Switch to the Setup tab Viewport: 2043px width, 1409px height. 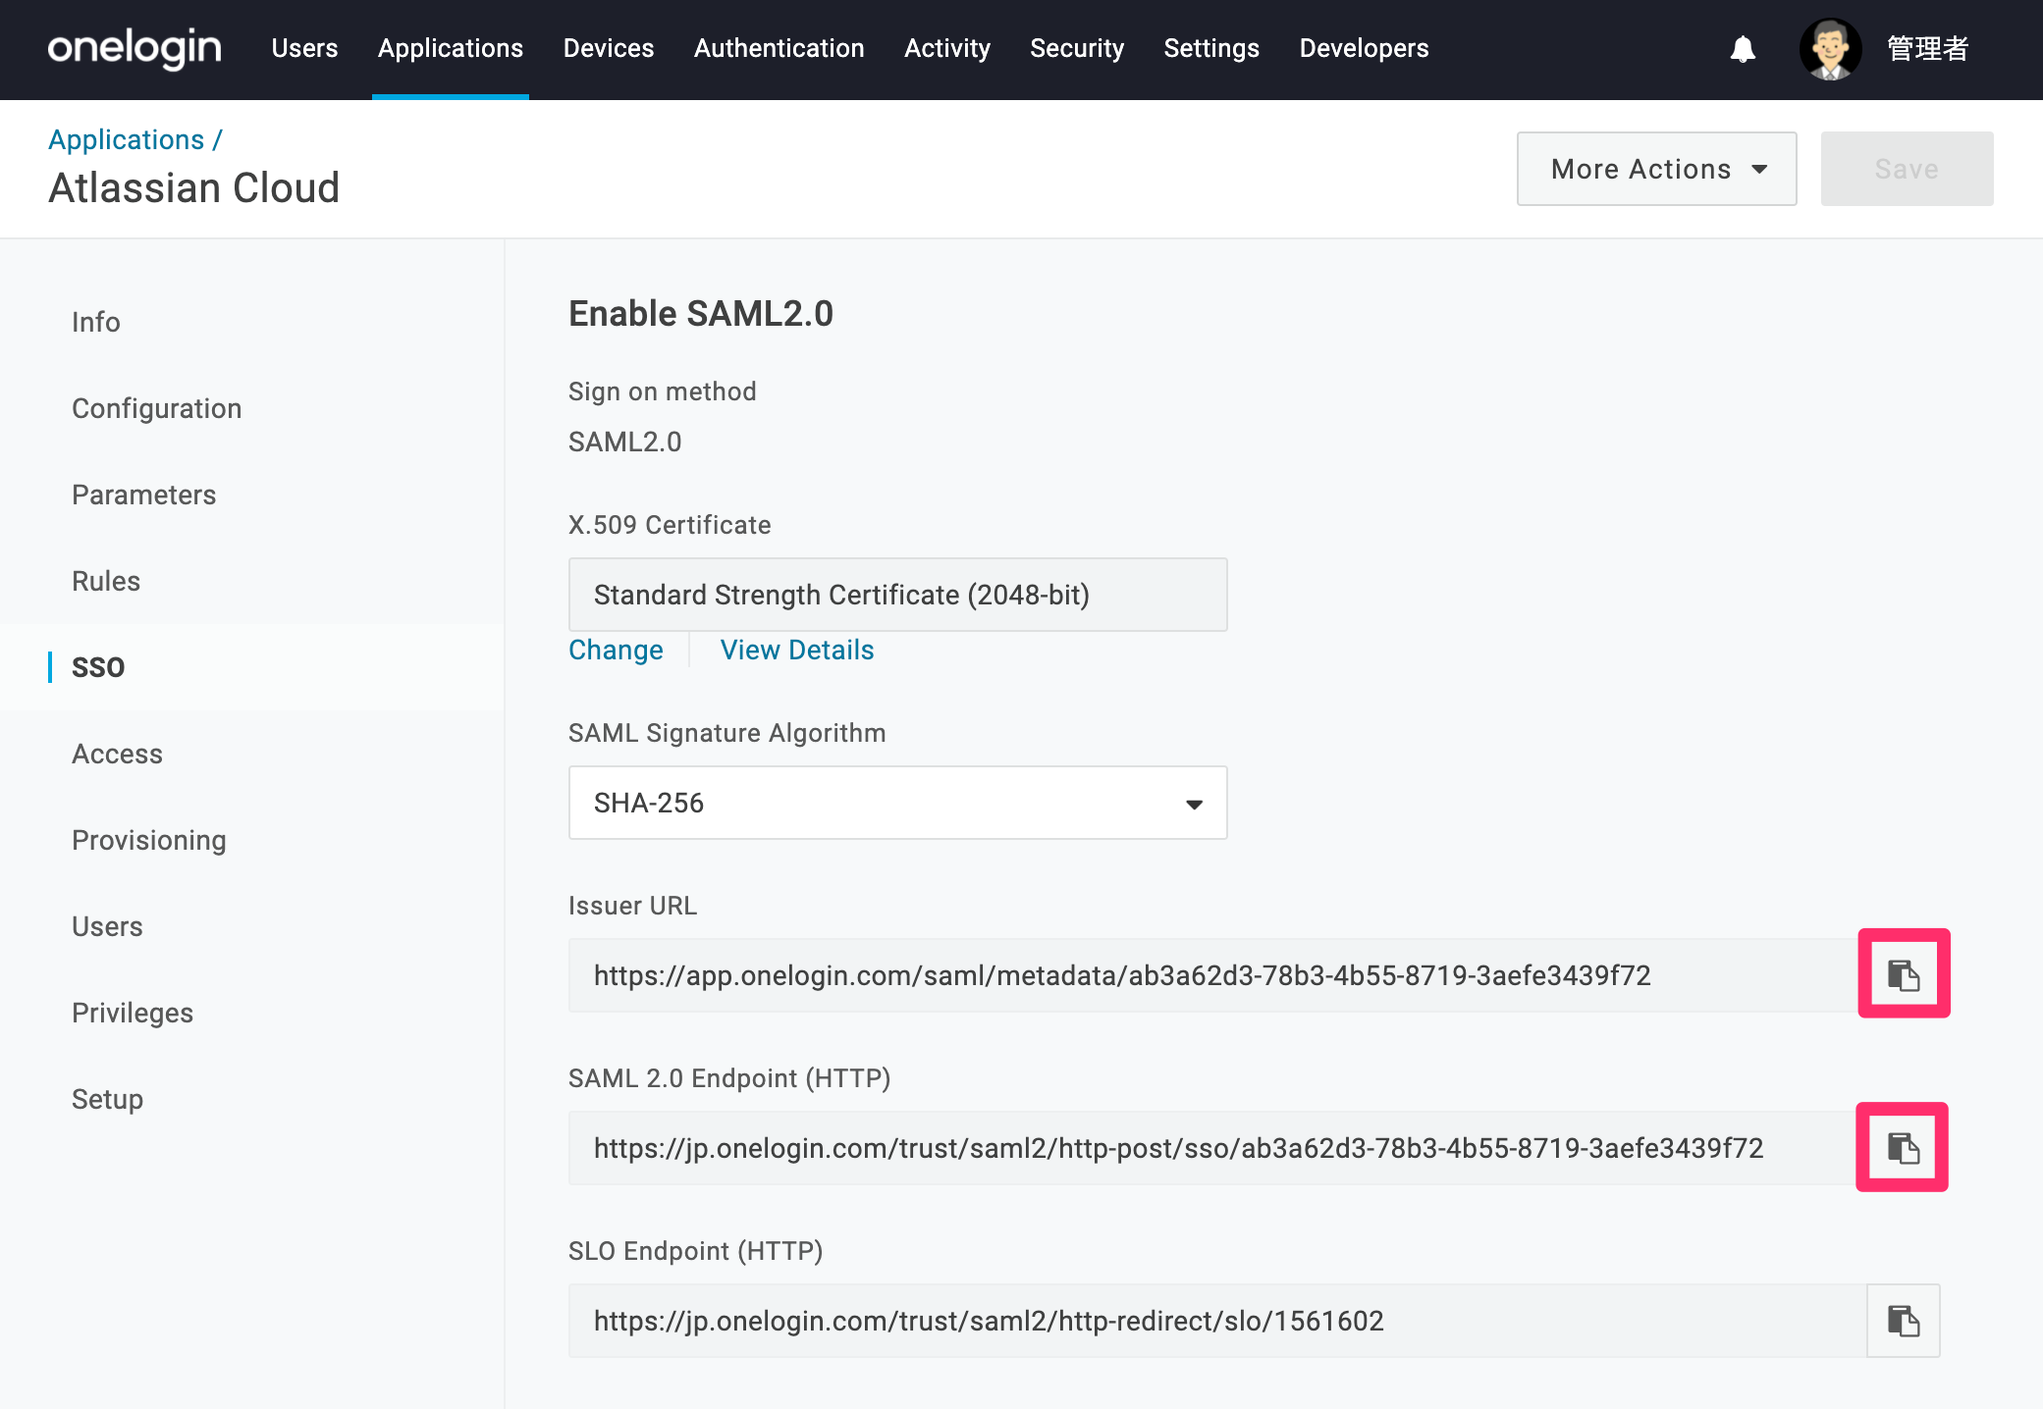pos(108,1099)
